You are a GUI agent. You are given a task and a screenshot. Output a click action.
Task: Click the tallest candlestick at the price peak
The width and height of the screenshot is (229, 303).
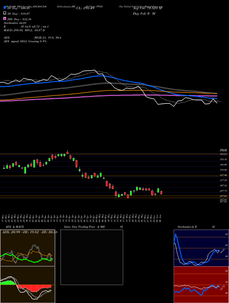(x=67, y=152)
